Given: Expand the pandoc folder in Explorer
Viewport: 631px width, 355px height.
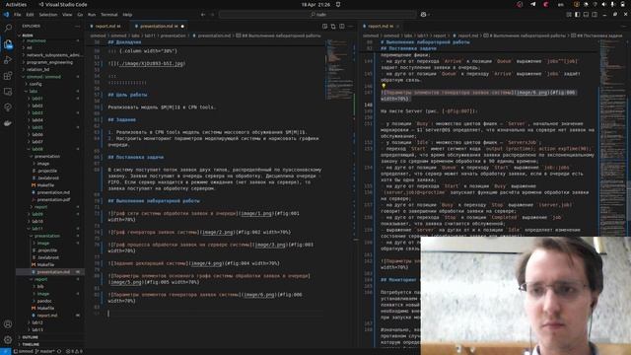Looking at the screenshot, I should (x=50, y=301).
